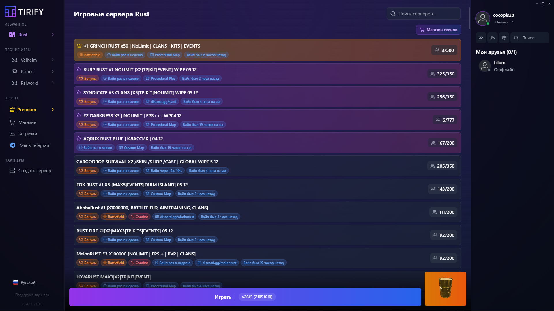
Task: Click cocopls28 profile avatar
Action: click(483, 18)
